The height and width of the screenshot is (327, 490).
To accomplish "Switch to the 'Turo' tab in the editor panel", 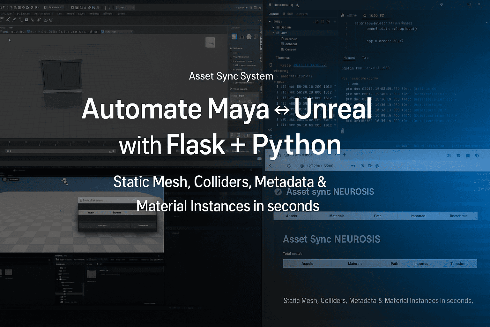I will point(365,58).
